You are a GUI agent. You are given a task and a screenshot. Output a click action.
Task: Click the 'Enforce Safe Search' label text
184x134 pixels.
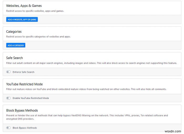point(23,72)
